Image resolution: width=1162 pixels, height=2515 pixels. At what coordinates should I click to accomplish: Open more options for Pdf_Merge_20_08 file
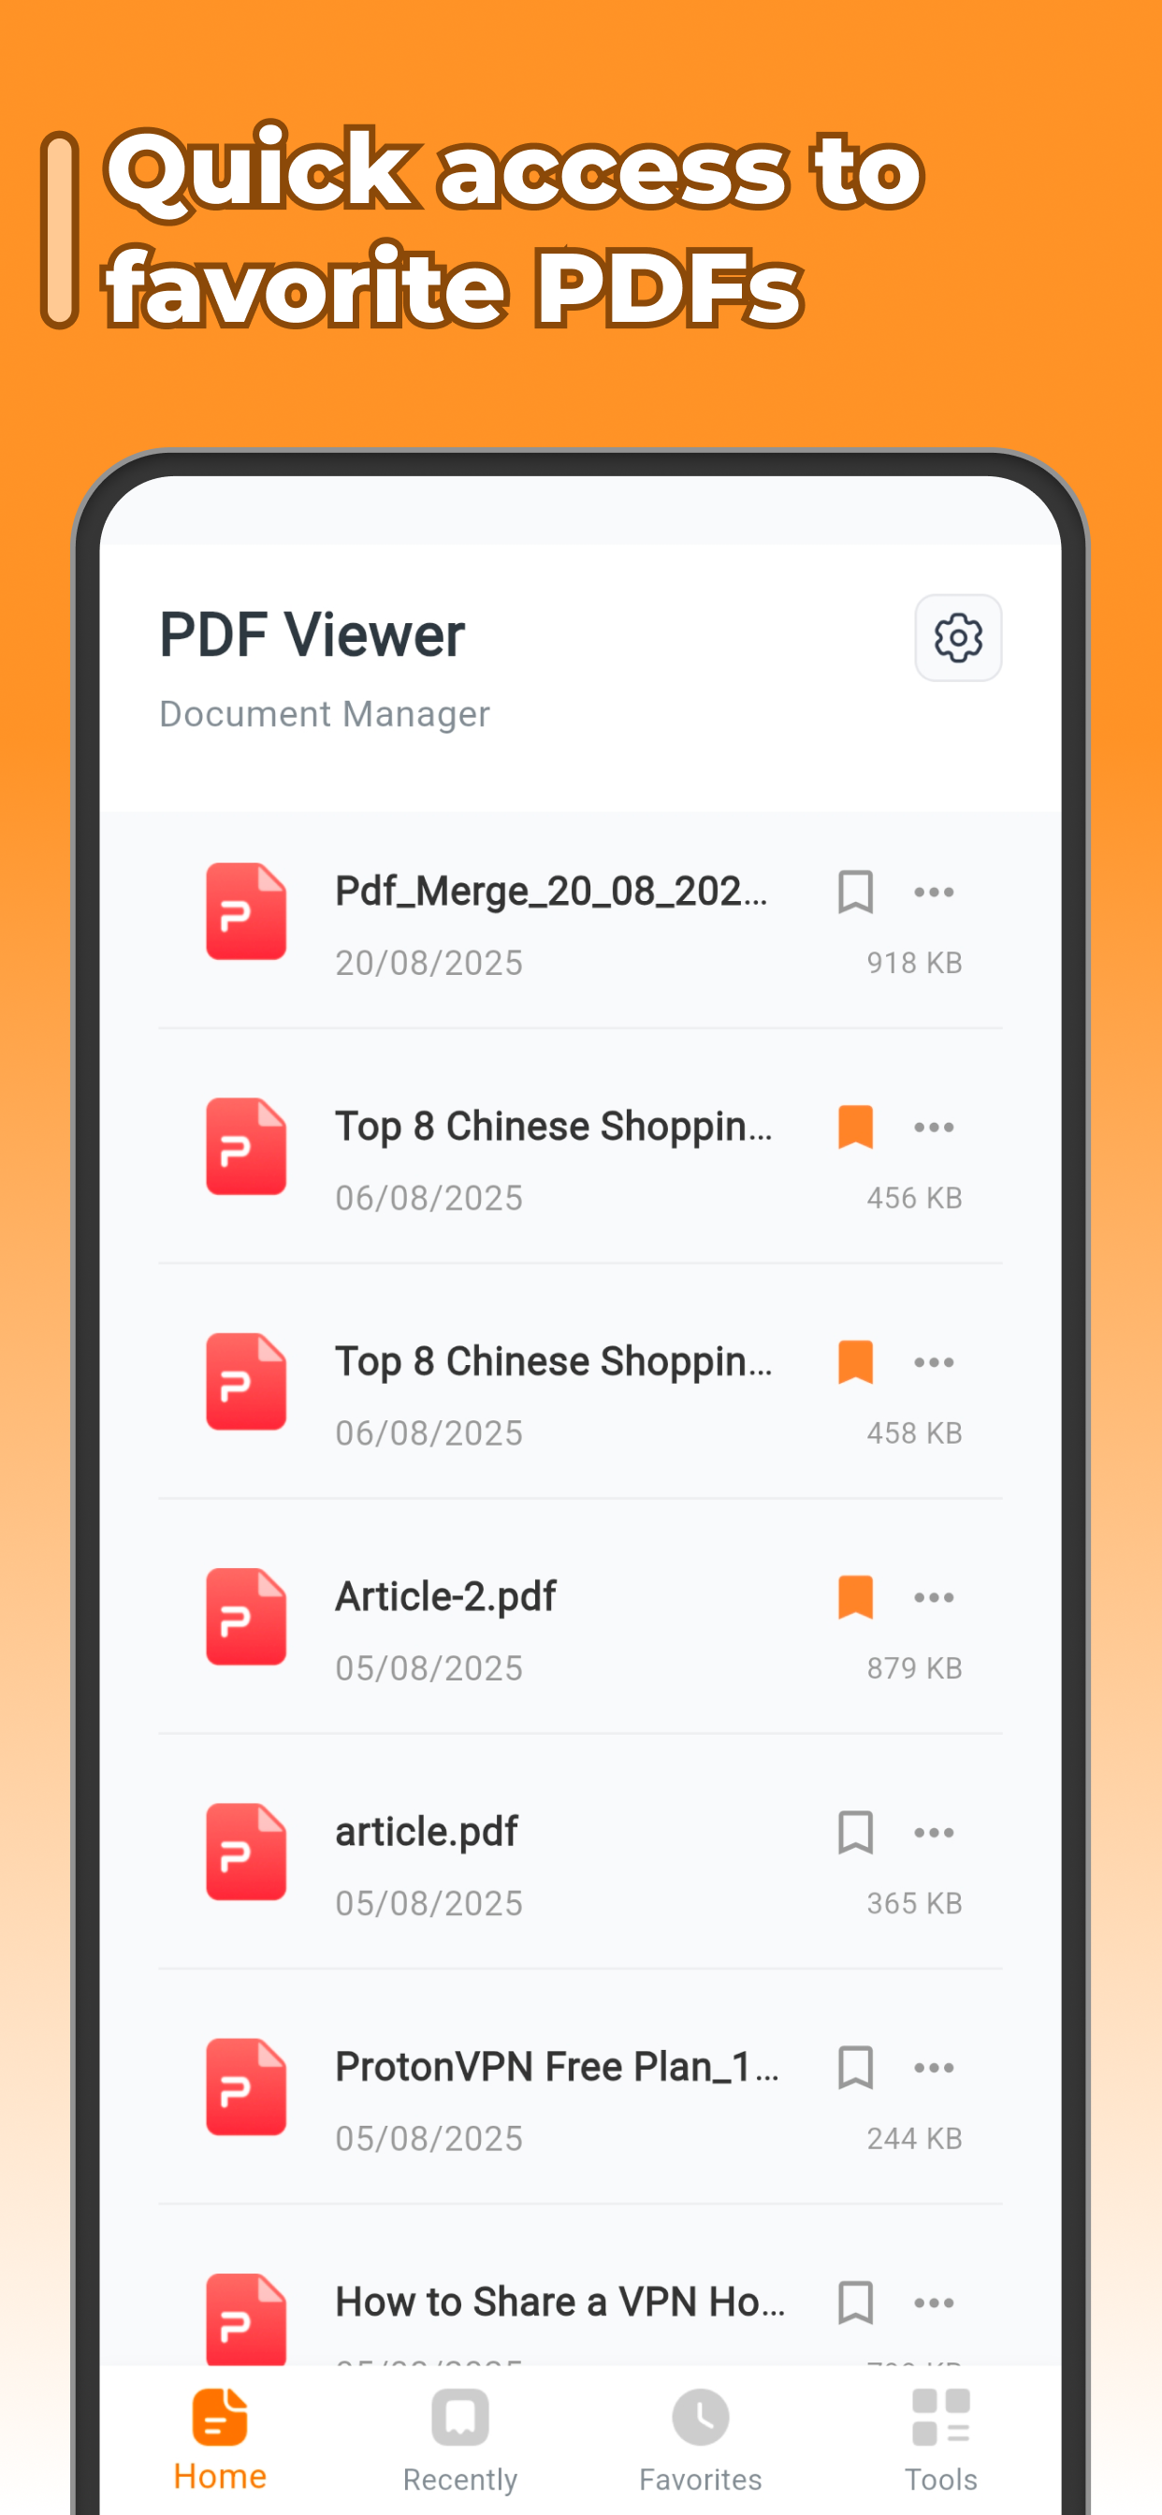(x=934, y=892)
